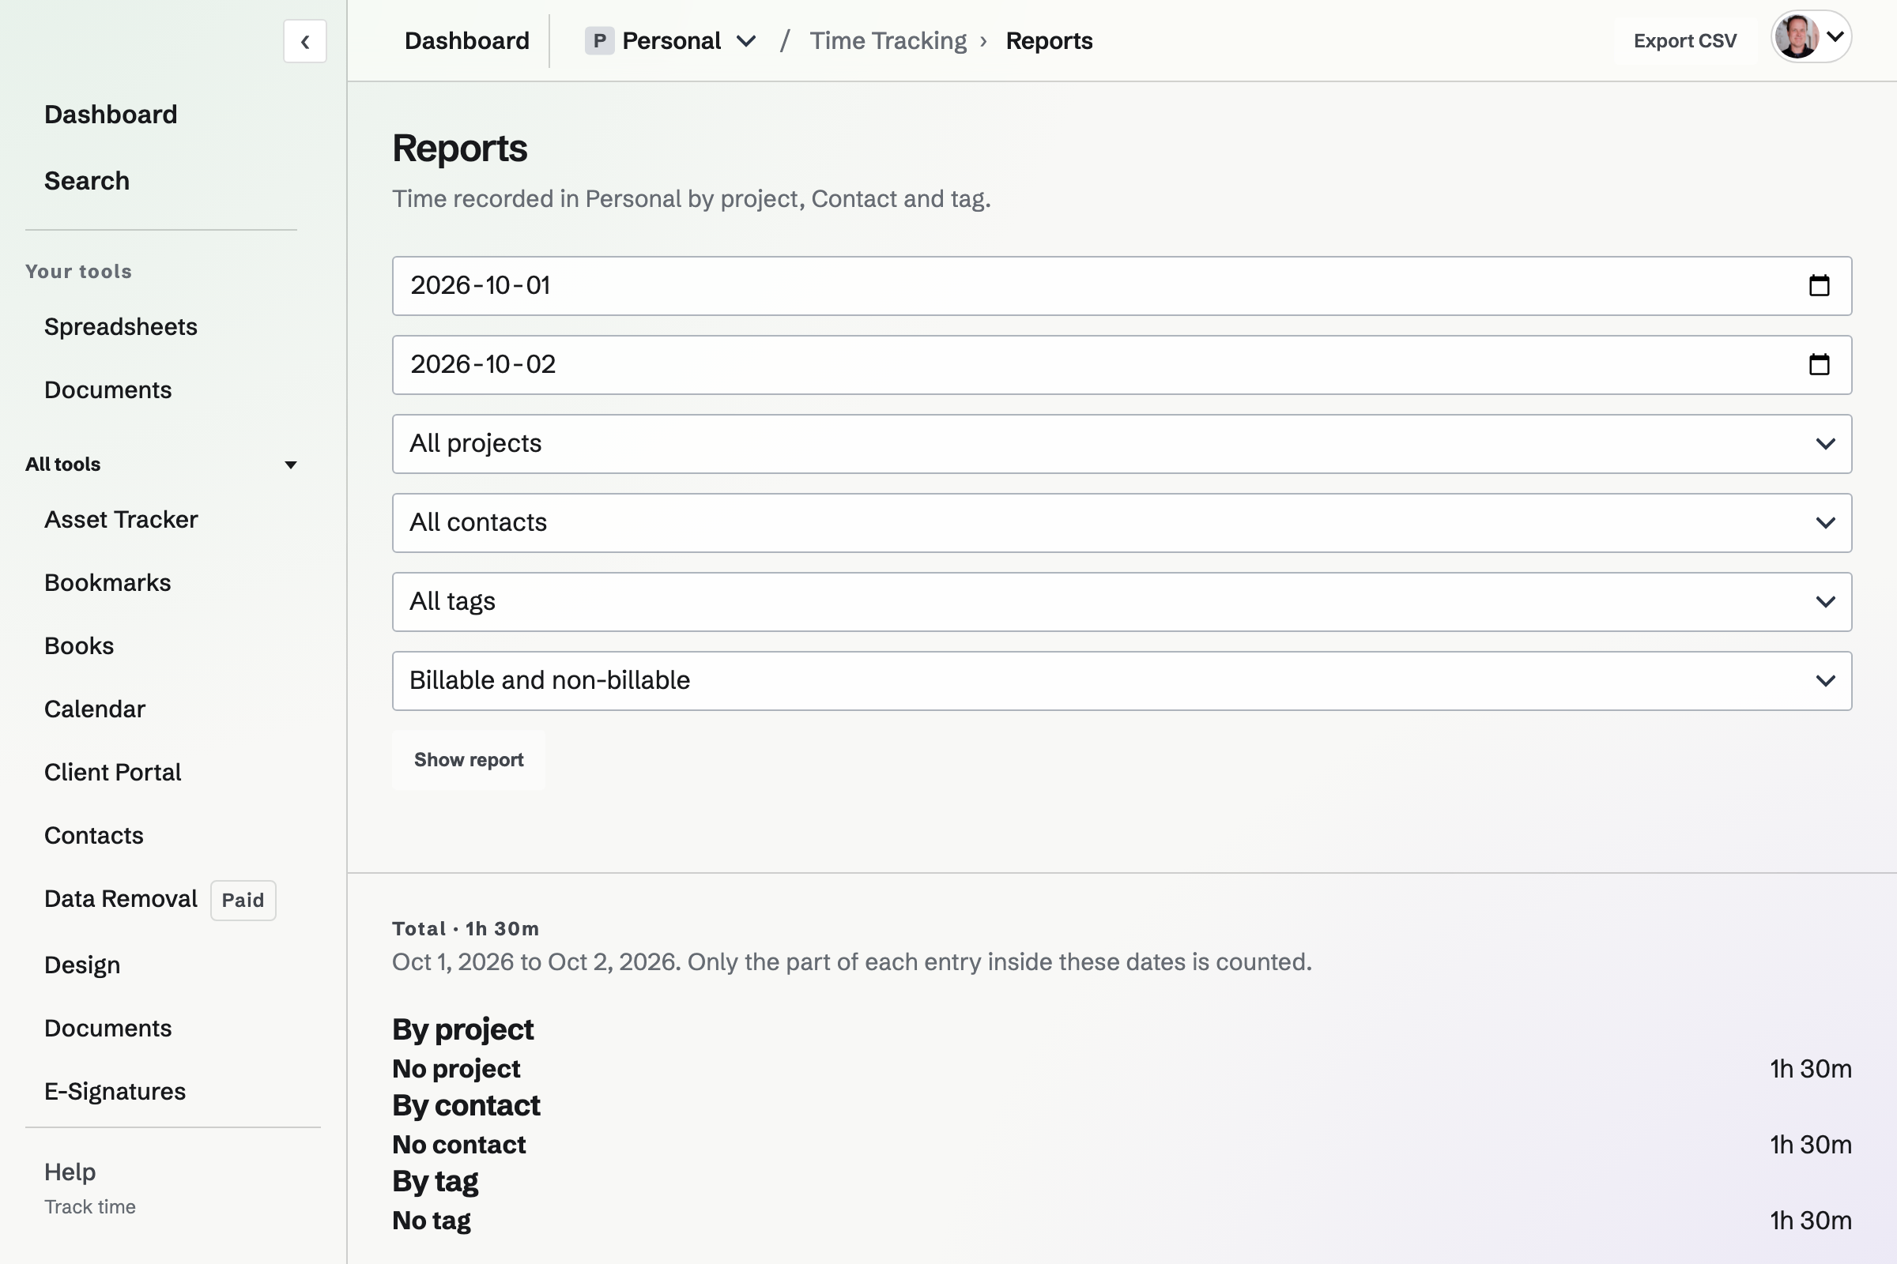This screenshot has height=1264, width=1897.
Task: Open the Personal workspace switcher
Action: tap(671, 41)
